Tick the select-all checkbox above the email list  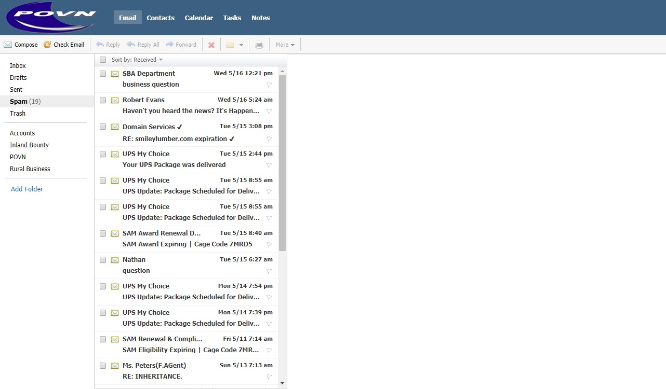pyautogui.click(x=102, y=59)
